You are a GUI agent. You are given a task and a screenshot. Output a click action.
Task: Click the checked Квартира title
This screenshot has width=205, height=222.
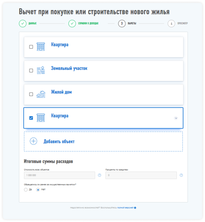(x=60, y=116)
